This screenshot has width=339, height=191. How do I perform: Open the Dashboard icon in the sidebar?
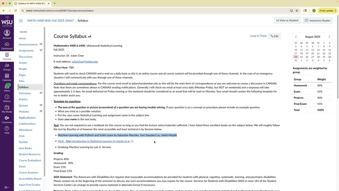pyautogui.click(x=7, y=46)
